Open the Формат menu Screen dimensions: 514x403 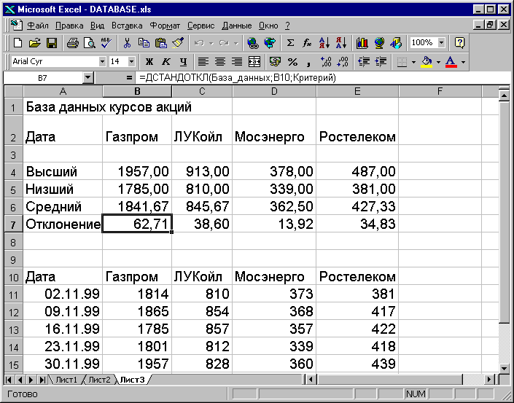pyautogui.click(x=165, y=26)
